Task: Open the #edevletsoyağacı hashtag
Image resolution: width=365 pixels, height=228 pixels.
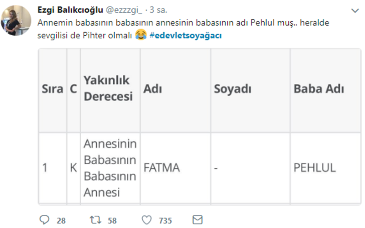Action: [x=186, y=36]
